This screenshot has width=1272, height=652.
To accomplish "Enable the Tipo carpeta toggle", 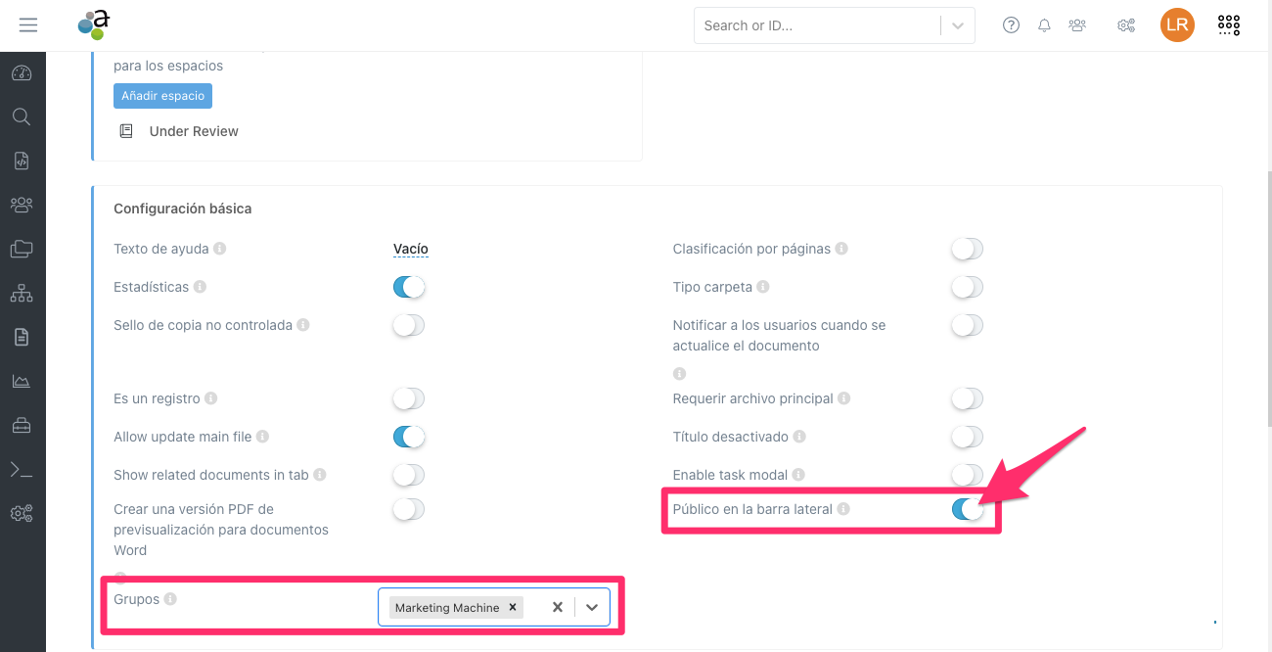I will [x=967, y=287].
